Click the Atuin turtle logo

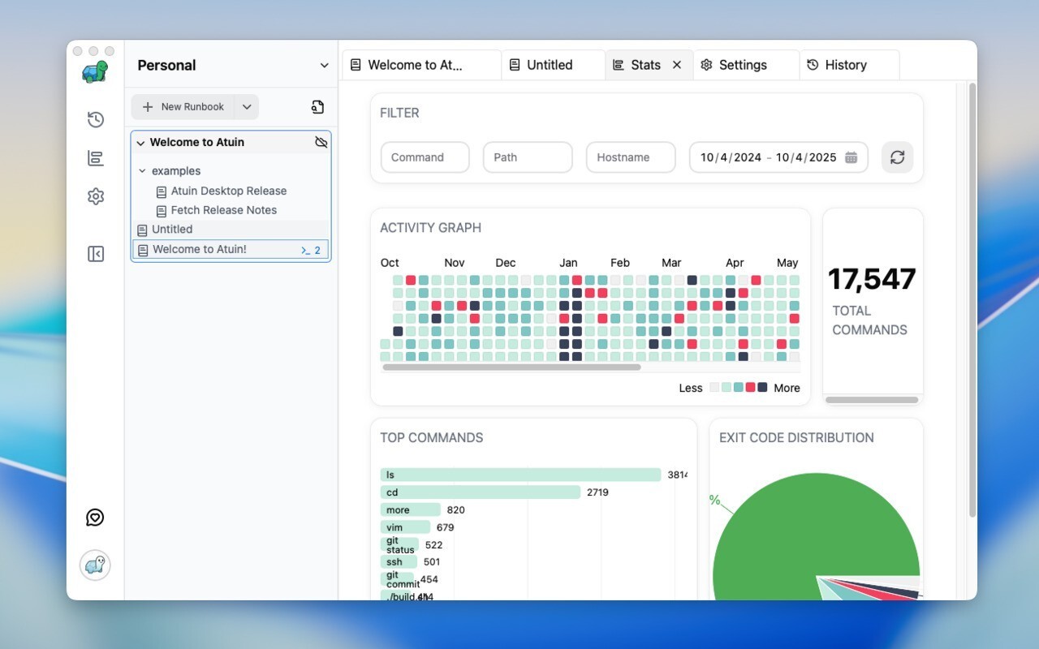95,71
